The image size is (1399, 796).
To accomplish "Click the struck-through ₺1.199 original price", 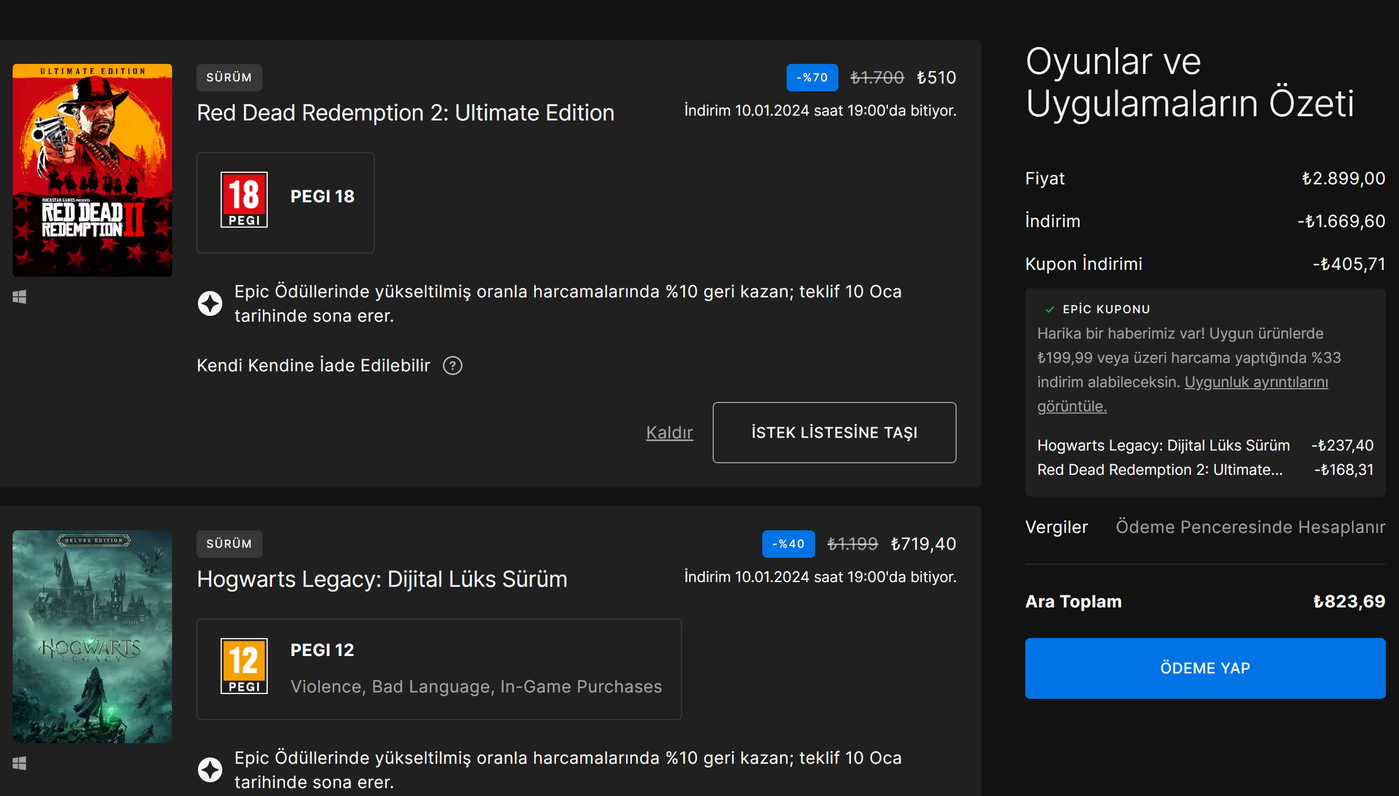I will point(853,544).
